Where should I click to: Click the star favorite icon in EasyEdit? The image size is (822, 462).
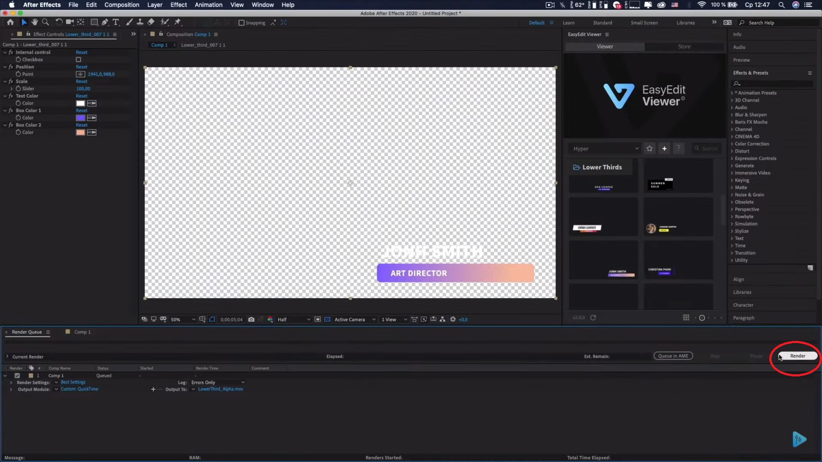click(649, 148)
